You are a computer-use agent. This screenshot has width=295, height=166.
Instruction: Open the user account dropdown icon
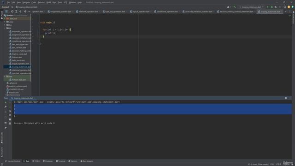pyautogui.click(x=229, y=7)
